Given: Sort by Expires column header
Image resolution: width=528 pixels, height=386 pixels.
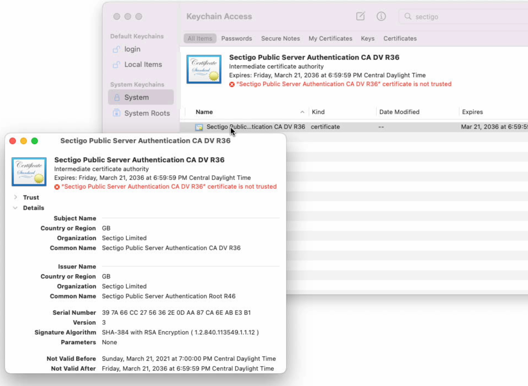Looking at the screenshot, I should [x=472, y=112].
